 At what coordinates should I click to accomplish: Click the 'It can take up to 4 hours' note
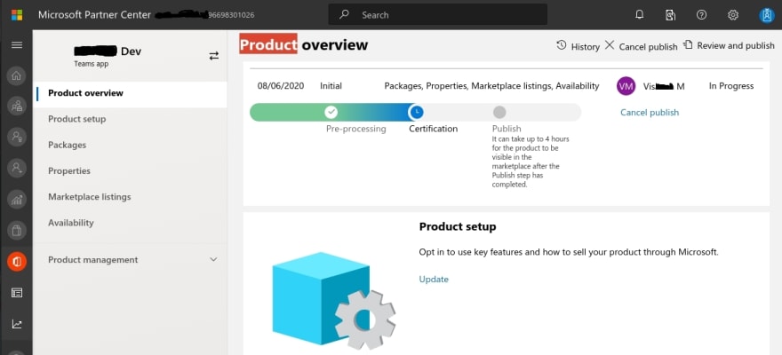click(x=531, y=162)
